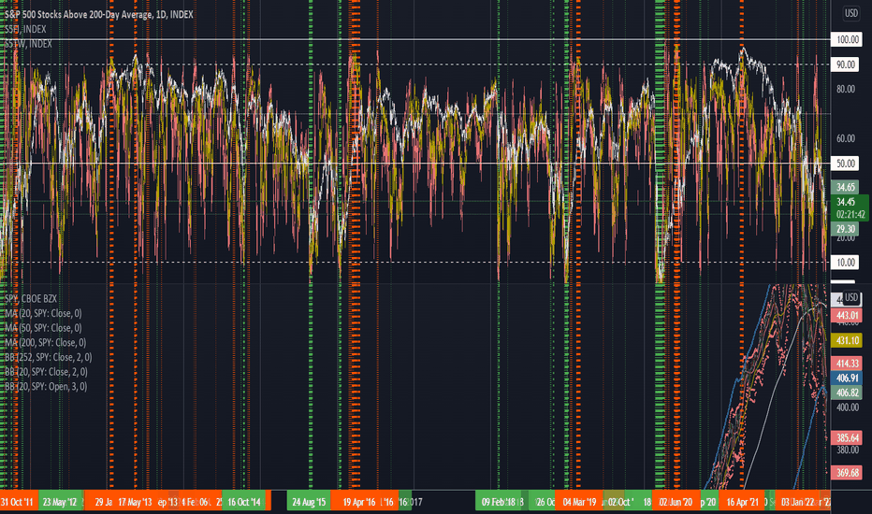Click the 385.64 price label
The width and height of the screenshot is (872, 514).
847,438
